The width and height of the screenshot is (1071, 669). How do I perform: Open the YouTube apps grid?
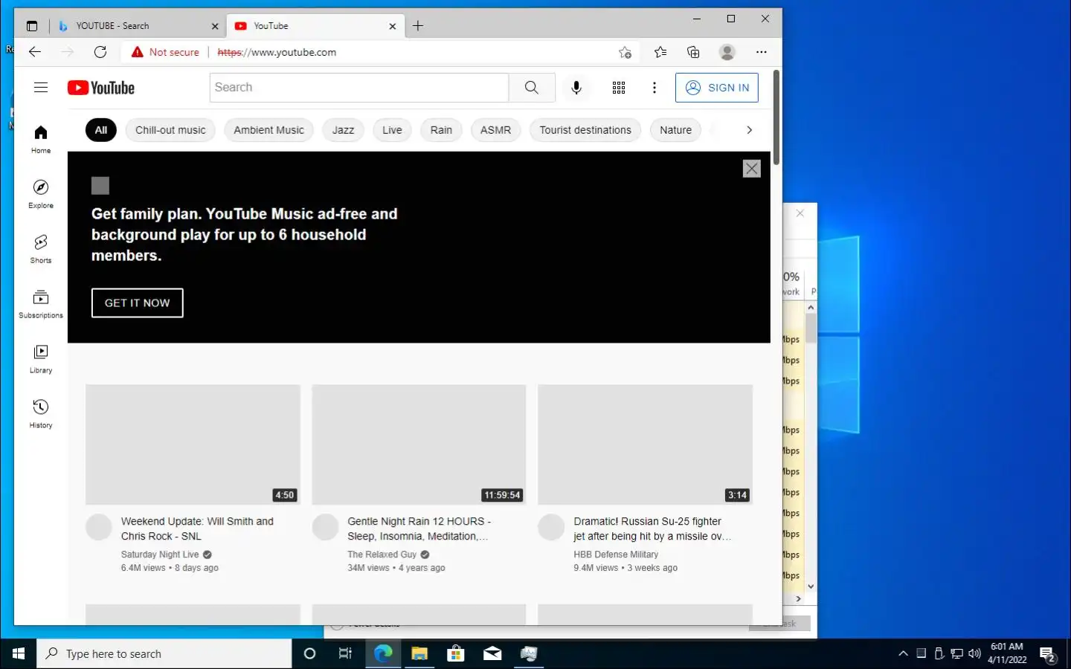point(619,88)
